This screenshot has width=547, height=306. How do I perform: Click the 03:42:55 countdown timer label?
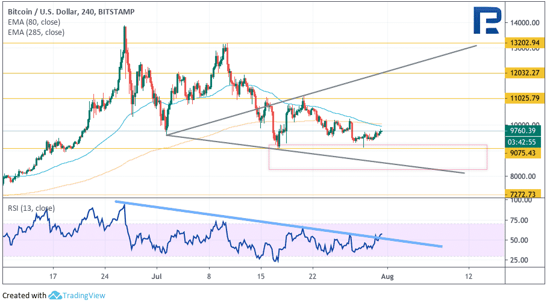pos(523,142)
